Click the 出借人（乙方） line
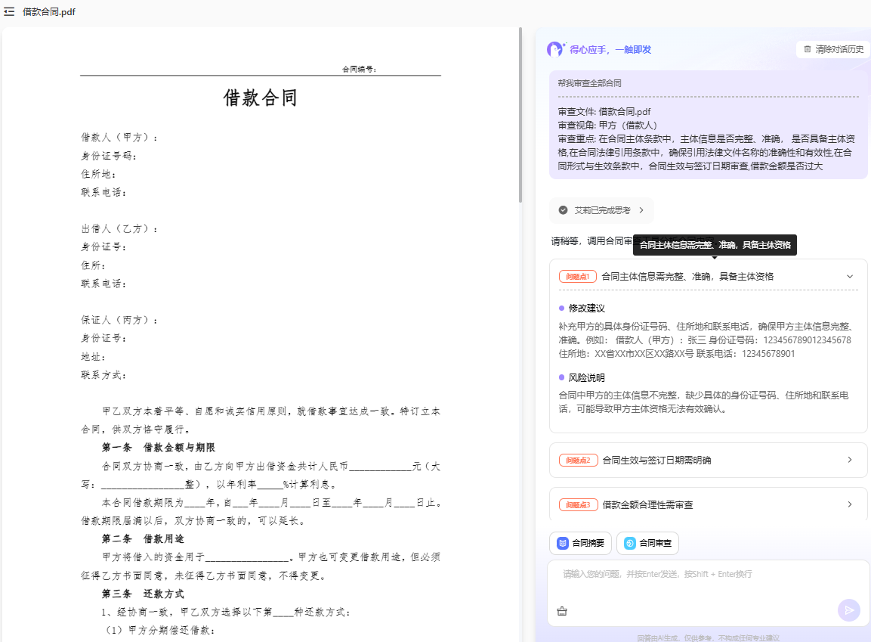Image resolution: width=871 pixels, height=642 pixels. [119, 228]
